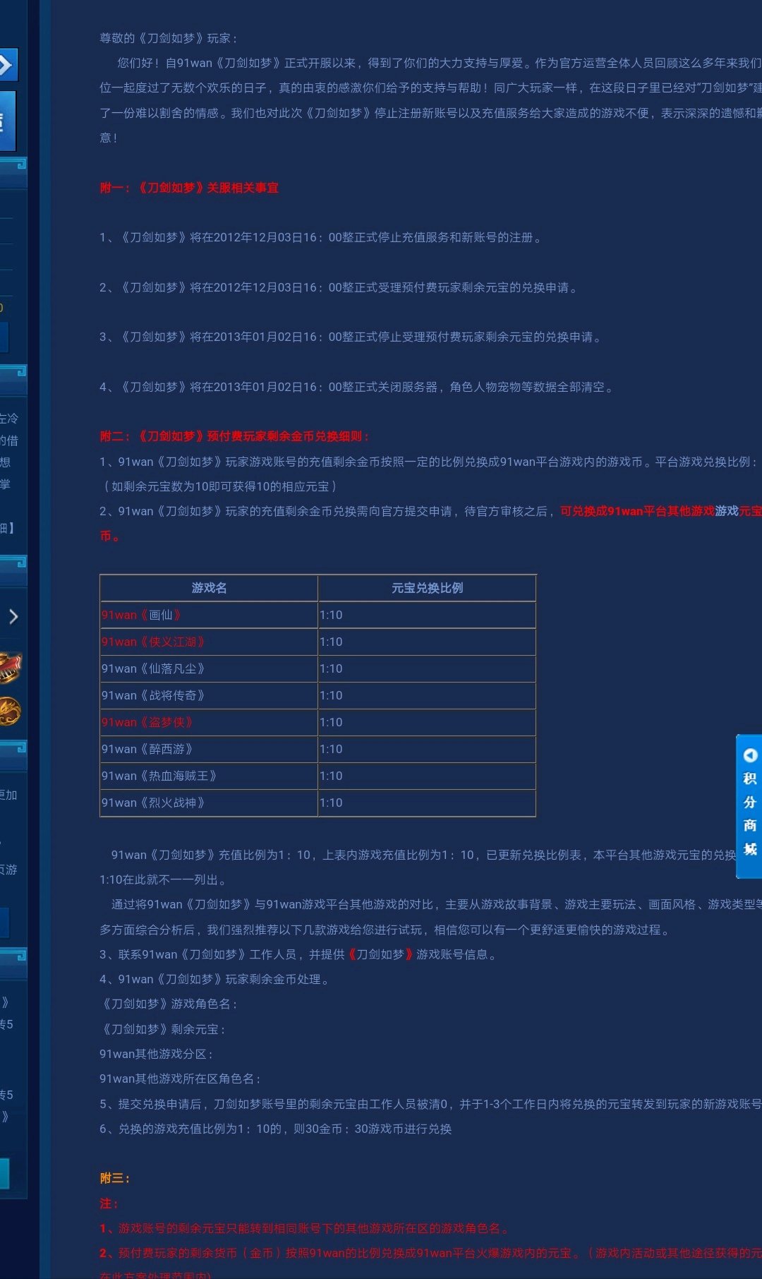The height and width of the screenshot is (1279, 762).
Task: Click the red heading 附二 预付费玩家剩余金币兑换细则
Action: click(235, 436)
